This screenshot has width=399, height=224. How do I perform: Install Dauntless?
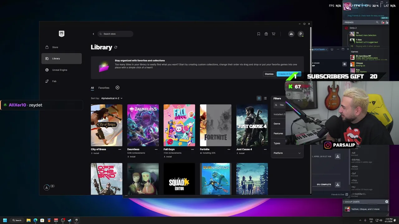click(131, 156)
